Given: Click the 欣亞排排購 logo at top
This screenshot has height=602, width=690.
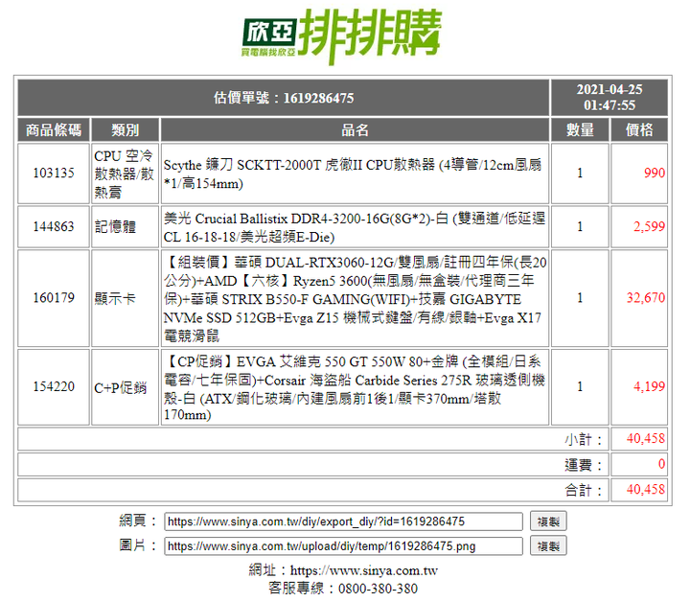Looking at the screenshot, I should (x=341, y=36).
